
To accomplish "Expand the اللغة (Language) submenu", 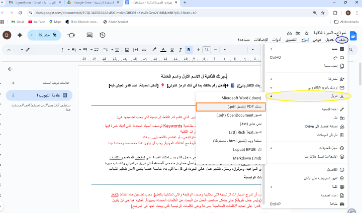I will pyautogui.click(x=307, y=187).
